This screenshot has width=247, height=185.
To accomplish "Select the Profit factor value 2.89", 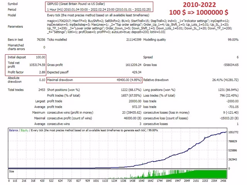I will [x=42, y=72].
